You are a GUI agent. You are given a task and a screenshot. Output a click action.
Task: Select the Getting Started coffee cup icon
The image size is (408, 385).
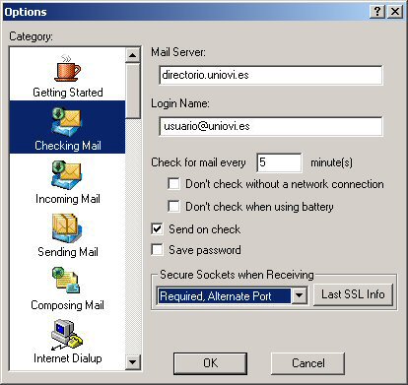pyautogui.click(x=68, y=69)
